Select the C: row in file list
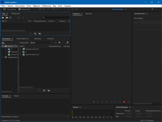This screenshot has width=162, height=122. (x=44, y=52)
